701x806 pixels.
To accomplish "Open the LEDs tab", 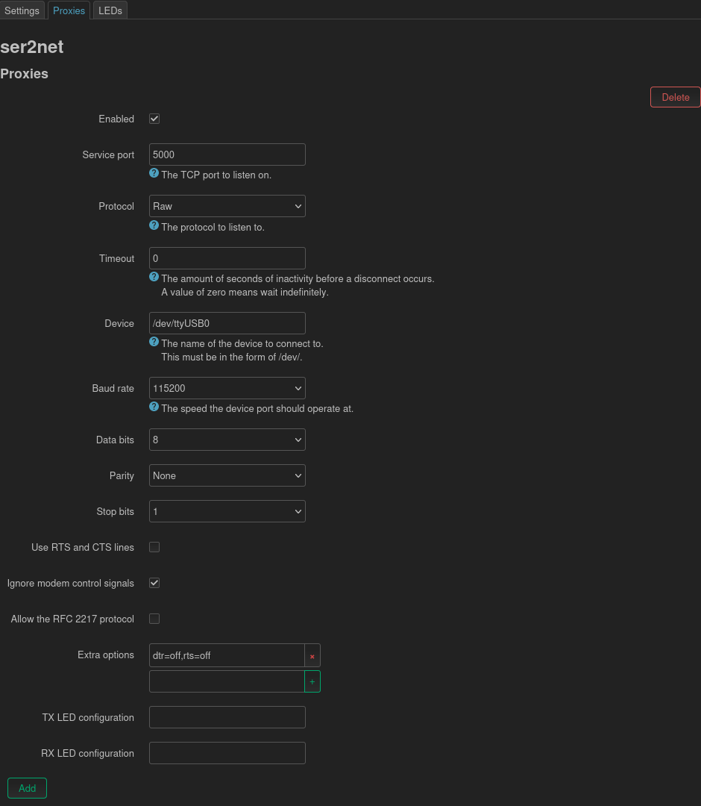I will 110,10.
